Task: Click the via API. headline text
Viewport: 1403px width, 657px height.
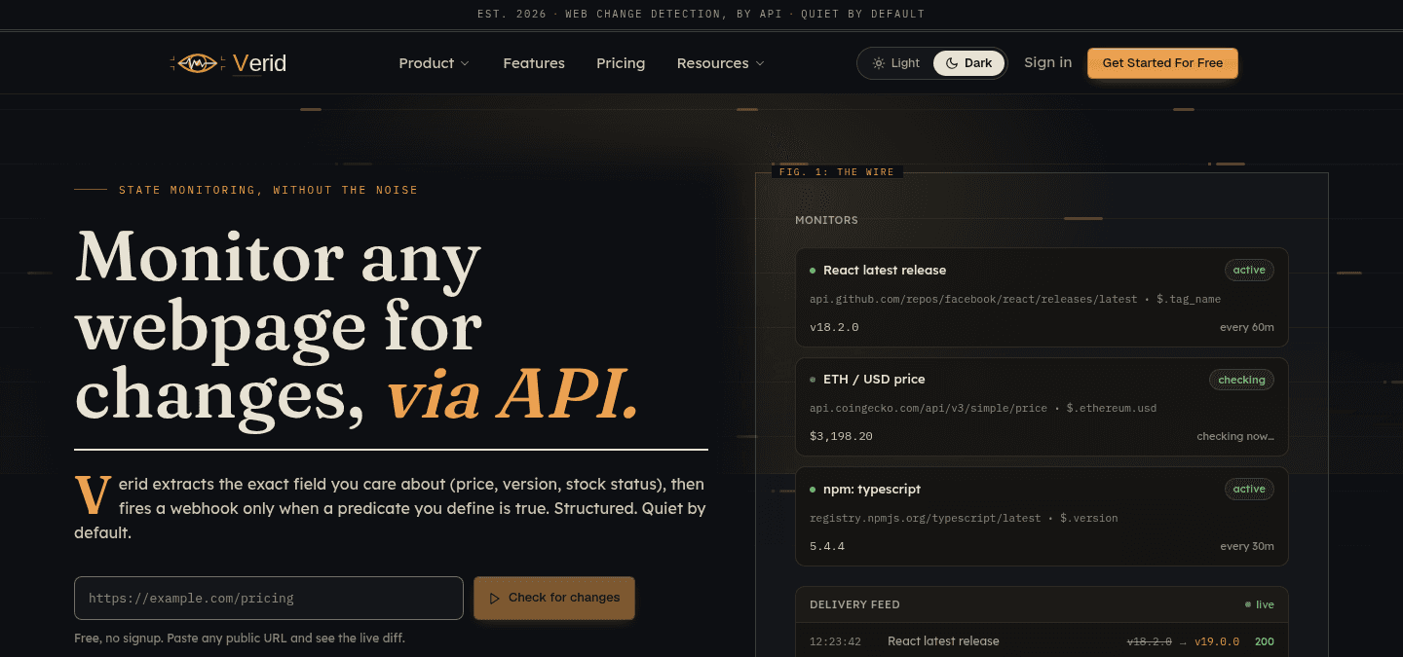Action: (x=512, y=394)
